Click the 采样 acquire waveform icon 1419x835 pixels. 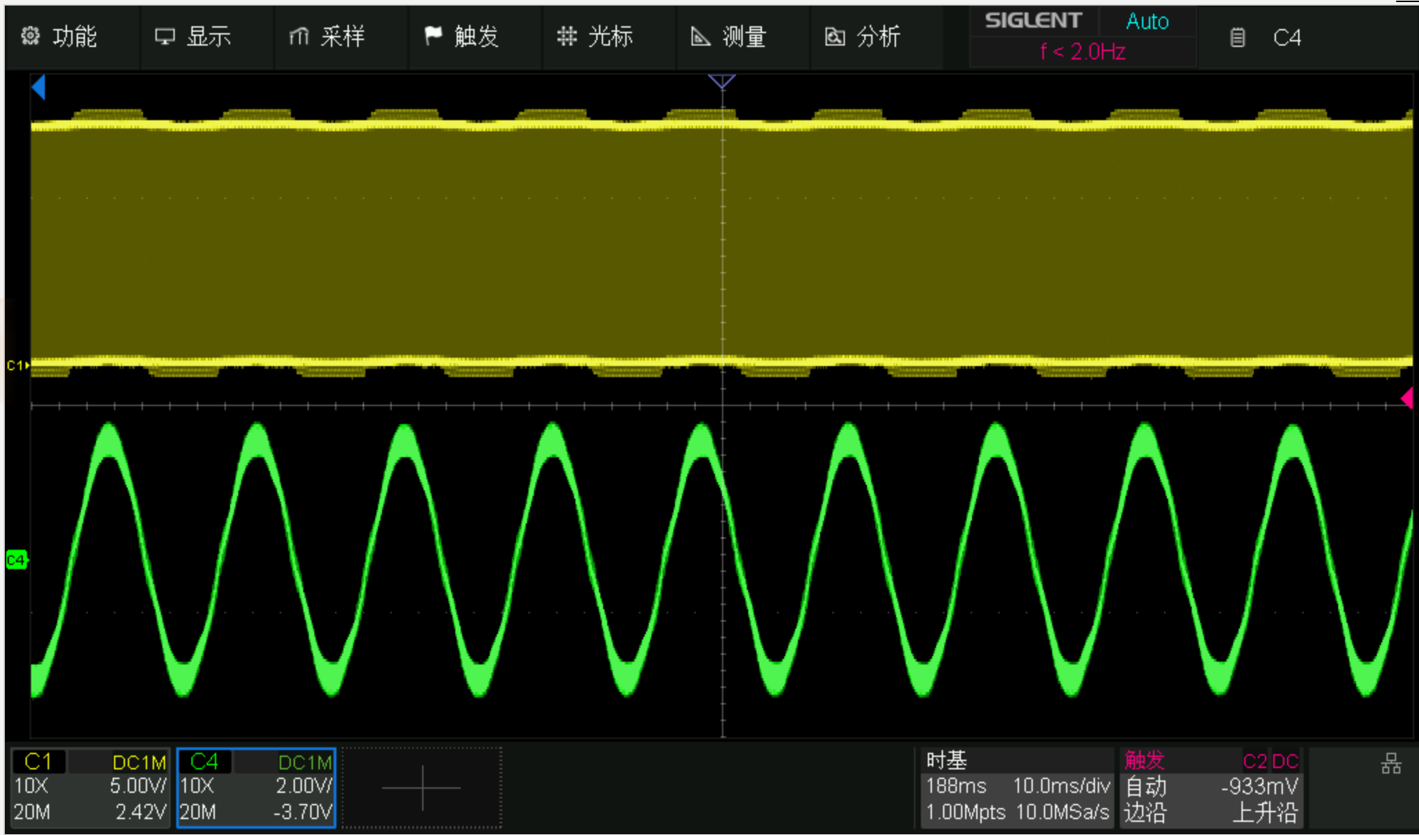[298, 36]
